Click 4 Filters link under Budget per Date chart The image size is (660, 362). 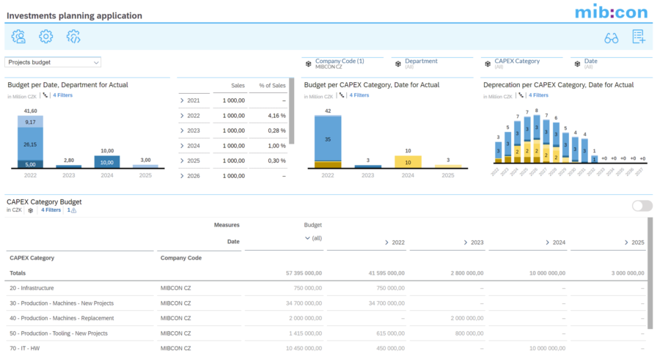62,95
